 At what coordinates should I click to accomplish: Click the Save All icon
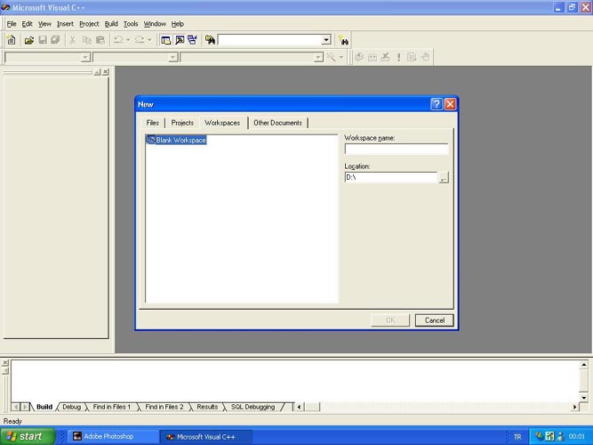pos(55,40)
